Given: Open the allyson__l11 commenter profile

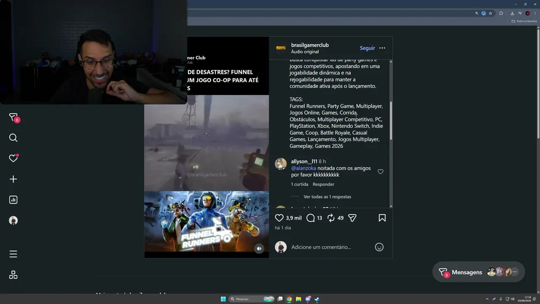Looking at the screenshot, I should [x=304, y=161].
